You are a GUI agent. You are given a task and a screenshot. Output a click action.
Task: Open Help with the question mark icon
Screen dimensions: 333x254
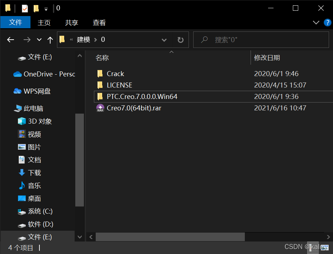coord(327,23)
